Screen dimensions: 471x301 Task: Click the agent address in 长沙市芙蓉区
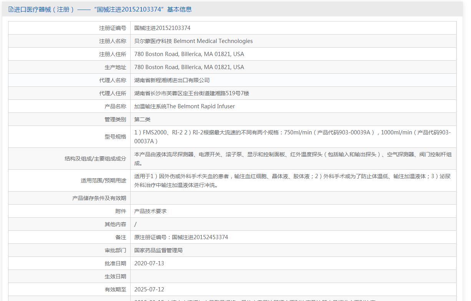[x=191, y=93]
